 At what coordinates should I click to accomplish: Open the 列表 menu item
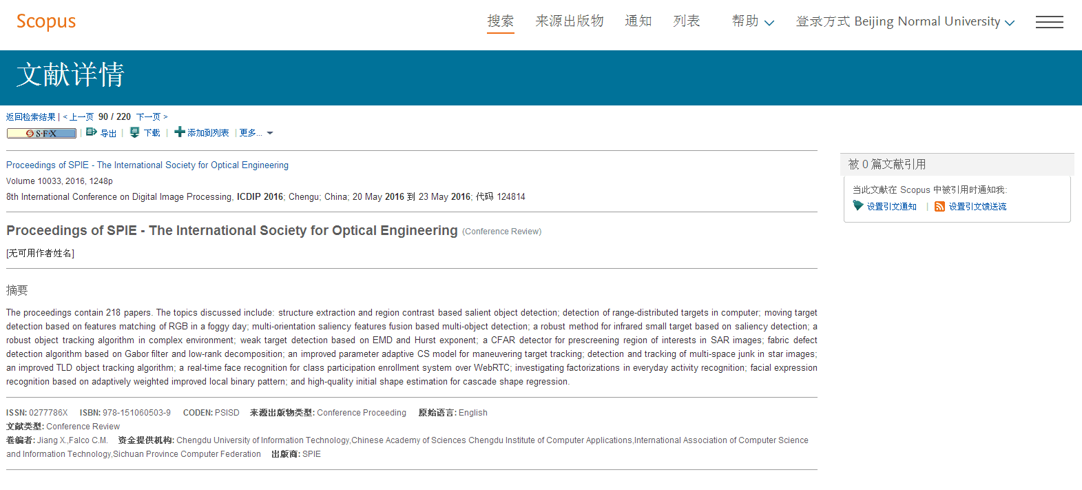click(x=687, y=21)
